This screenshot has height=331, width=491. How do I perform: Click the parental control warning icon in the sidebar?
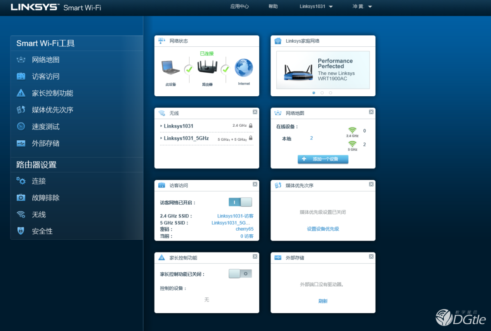[21, 93]
